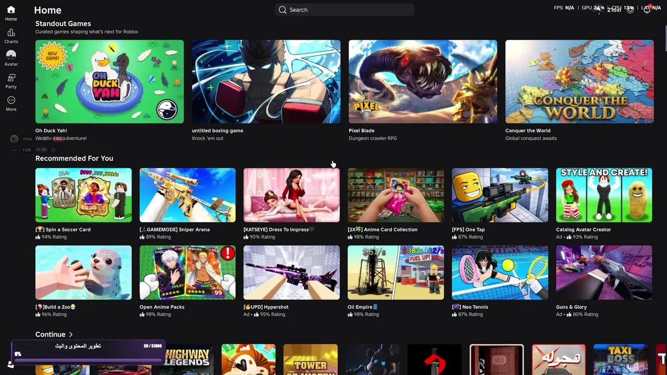The image size is (667, 375).
Task: Click the 'Global conquest awaits' subtitle
Action: 531,139
